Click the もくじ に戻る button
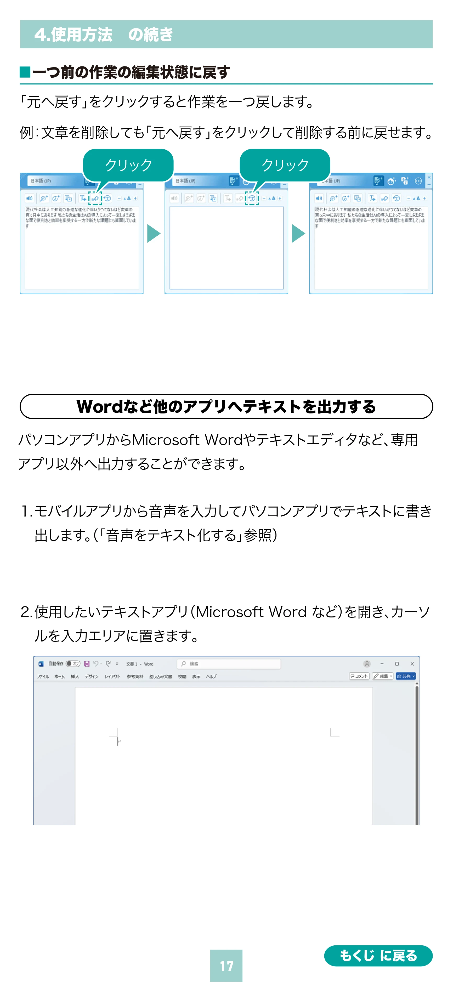This screenshot has height=982, width=453. click(378, 955)
